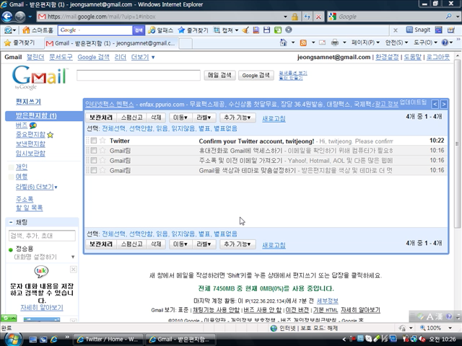Tick checkbox for 주소록 및 이전 이메일 가져오기 email
The image size is (462, 346).
[x=94, y=160]
